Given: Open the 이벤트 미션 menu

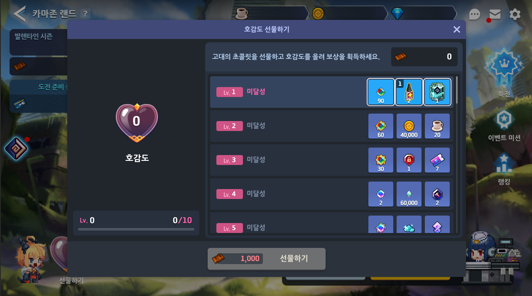Looking at the screenshot, I should click(504, 126).
